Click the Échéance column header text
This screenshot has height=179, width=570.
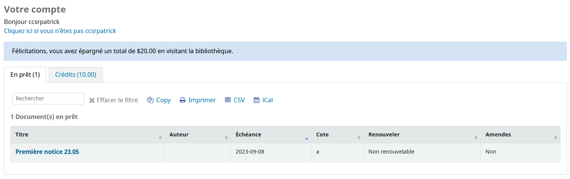tap(249, 135)
